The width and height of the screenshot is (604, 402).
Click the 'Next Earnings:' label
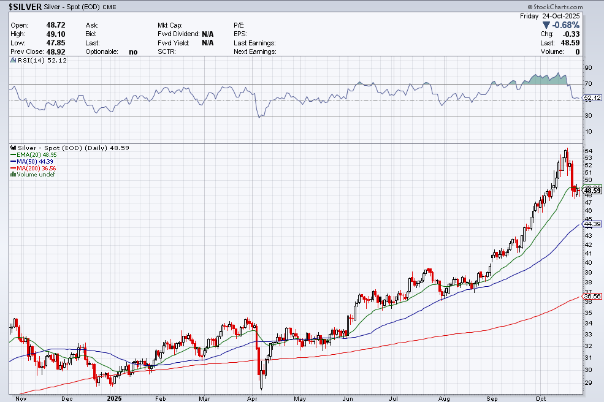pyautogui.click(x=255, y=52)
